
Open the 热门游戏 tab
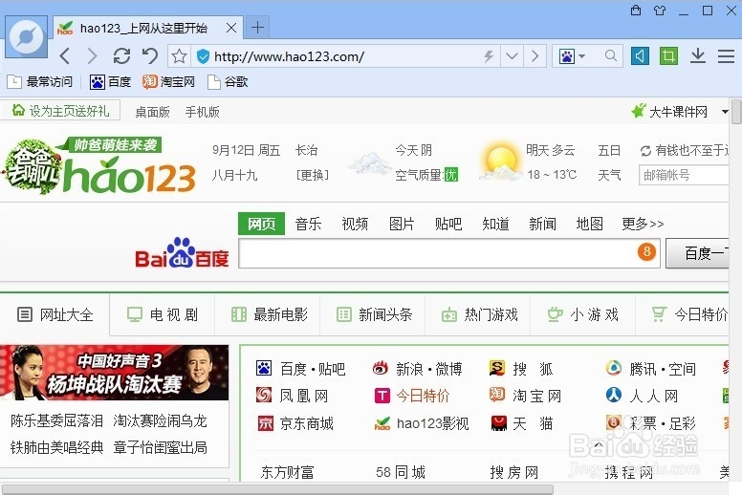click(x=479, y=314)
